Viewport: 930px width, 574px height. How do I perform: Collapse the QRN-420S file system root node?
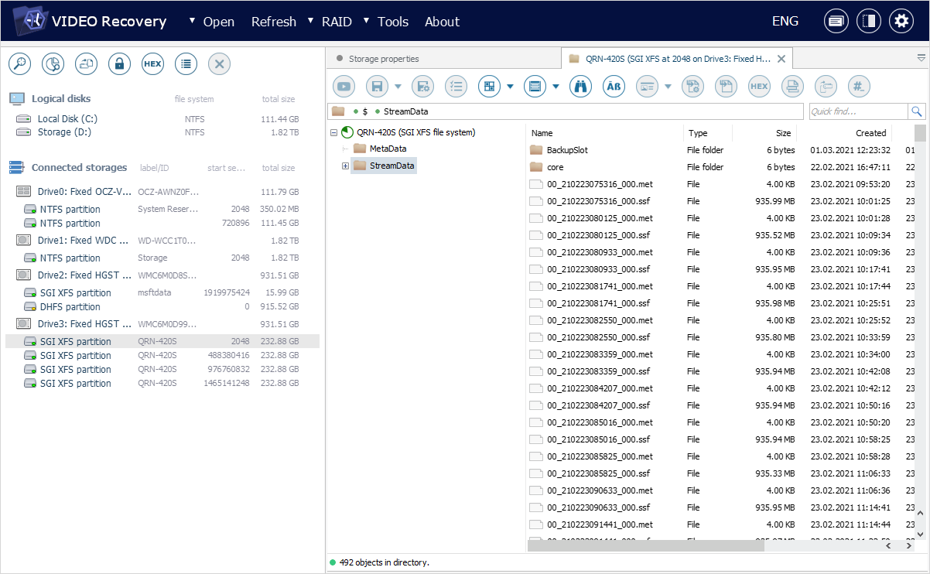pyautogui.click(x=334, y=132)
